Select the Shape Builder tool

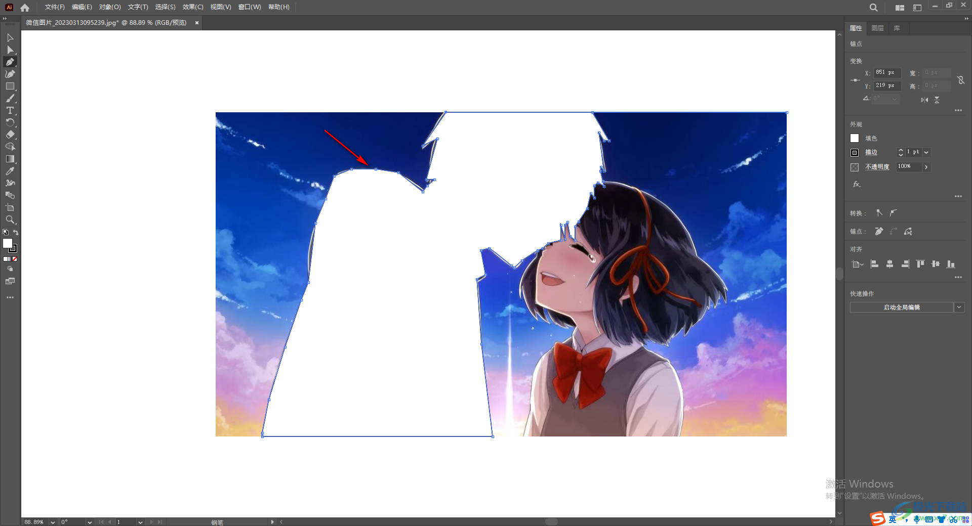10,147
